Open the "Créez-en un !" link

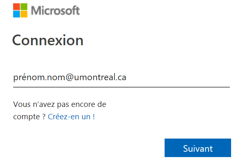click(71, 117)
